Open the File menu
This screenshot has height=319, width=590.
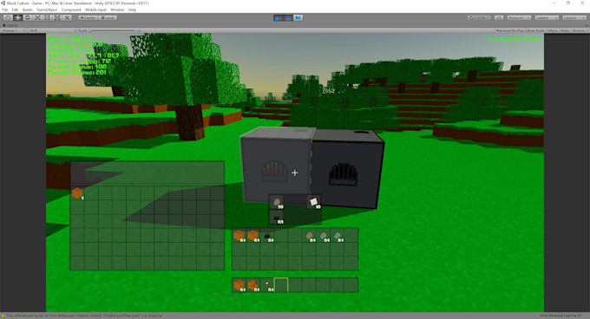[5, 10]
